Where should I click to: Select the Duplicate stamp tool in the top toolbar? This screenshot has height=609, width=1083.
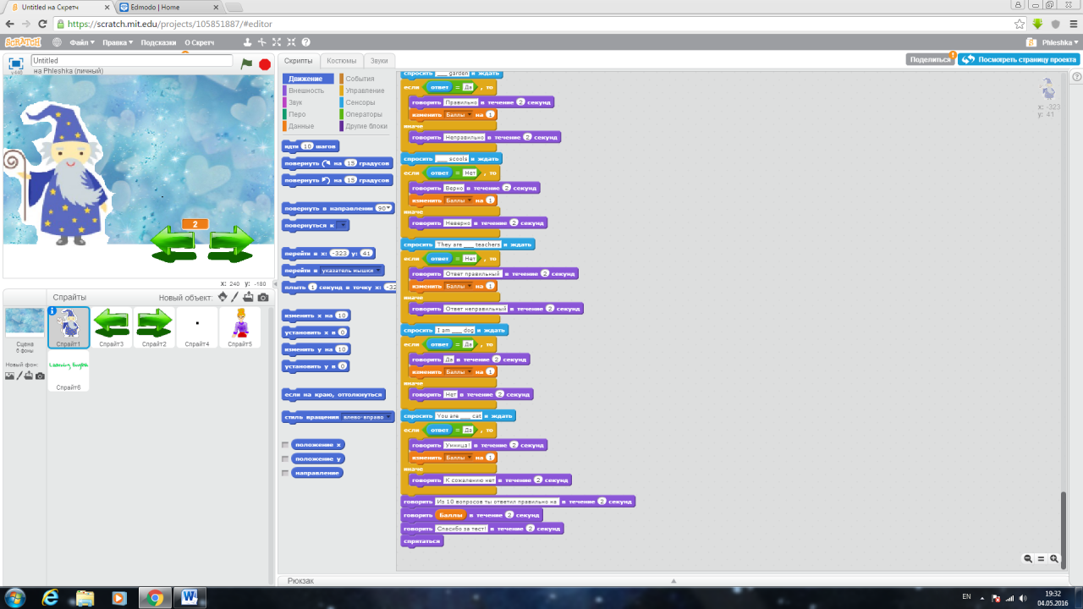pos(247,42)
